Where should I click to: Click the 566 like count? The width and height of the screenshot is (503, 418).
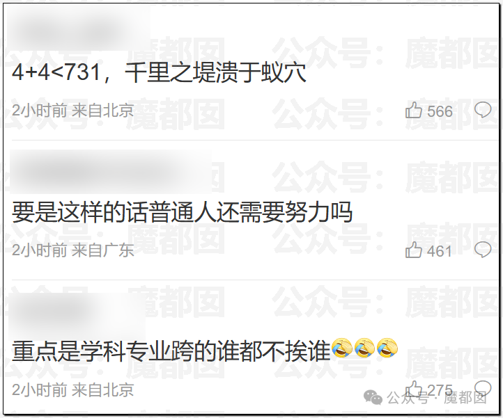pos(440,111)
